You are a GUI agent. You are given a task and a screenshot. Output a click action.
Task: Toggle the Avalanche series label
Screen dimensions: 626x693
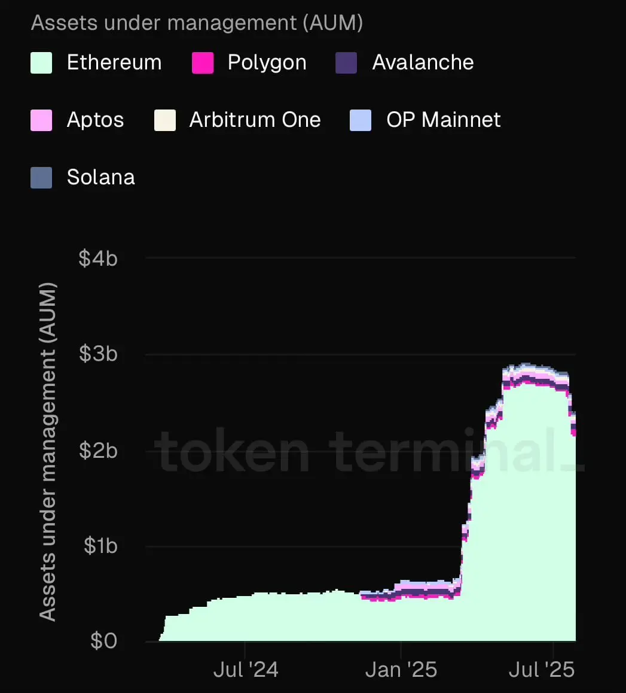tap(423, 62)
